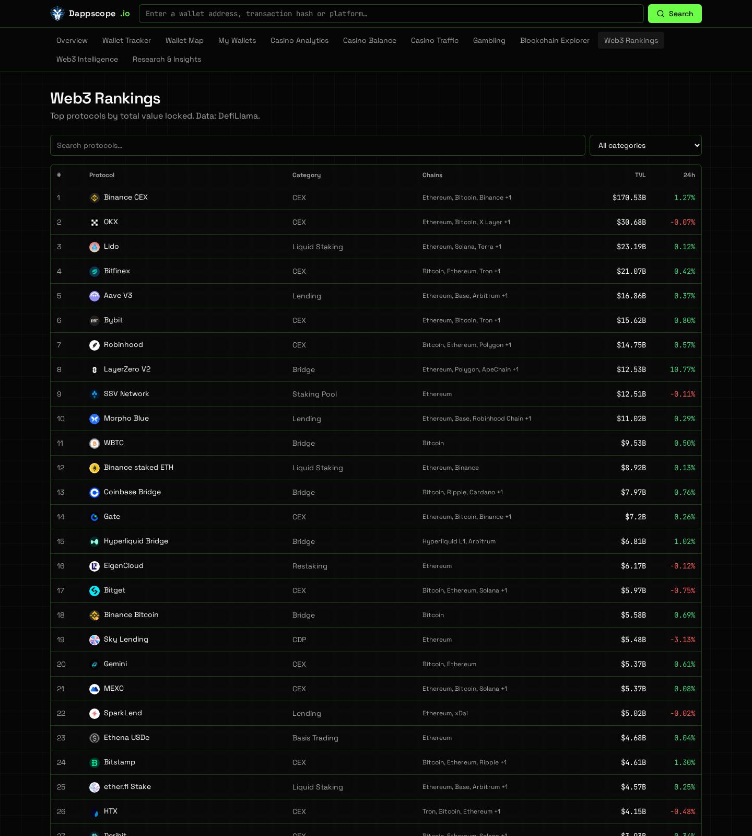Viewport: 752px width, 836px height.
Task: Open the Gemini protocol link
Action: 115,664
